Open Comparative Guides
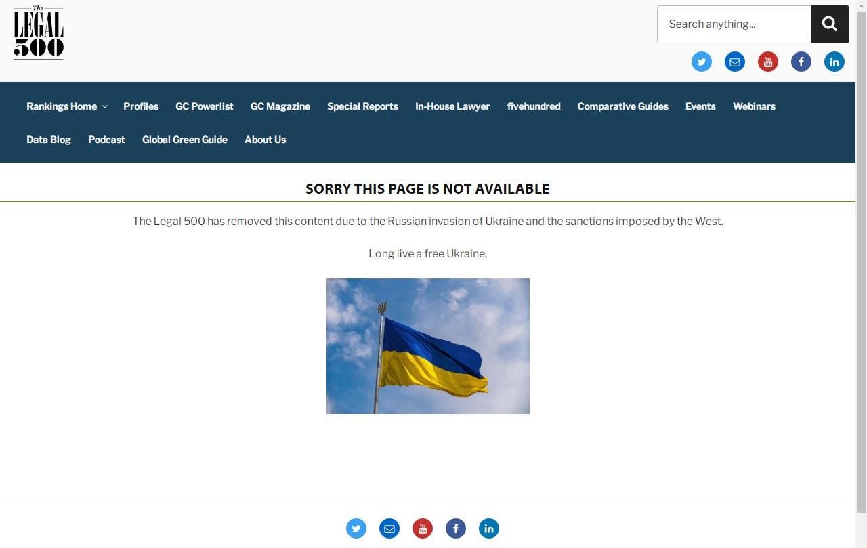This screenshot has width=867, height=548. click(x=623, y=106)
